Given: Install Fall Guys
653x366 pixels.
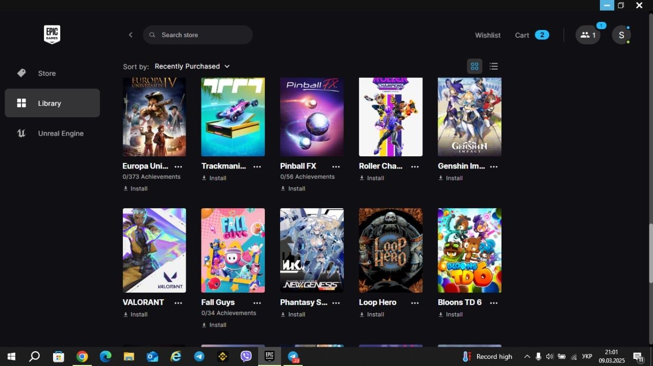Looking at the screenshot, I should pos(214,325).
